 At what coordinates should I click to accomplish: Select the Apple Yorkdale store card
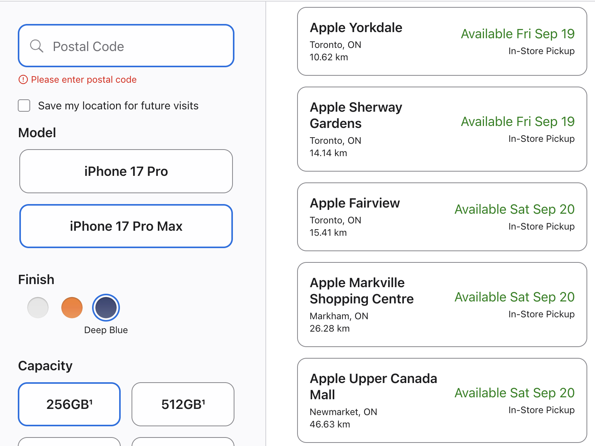pos(442,42)
